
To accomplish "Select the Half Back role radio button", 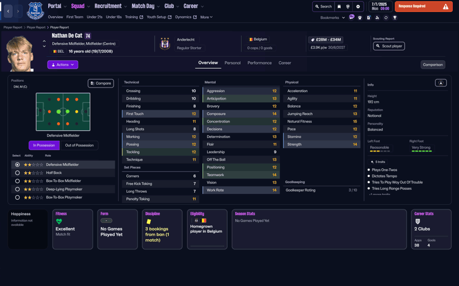I will pyautogui.click(x=17, y=173).
